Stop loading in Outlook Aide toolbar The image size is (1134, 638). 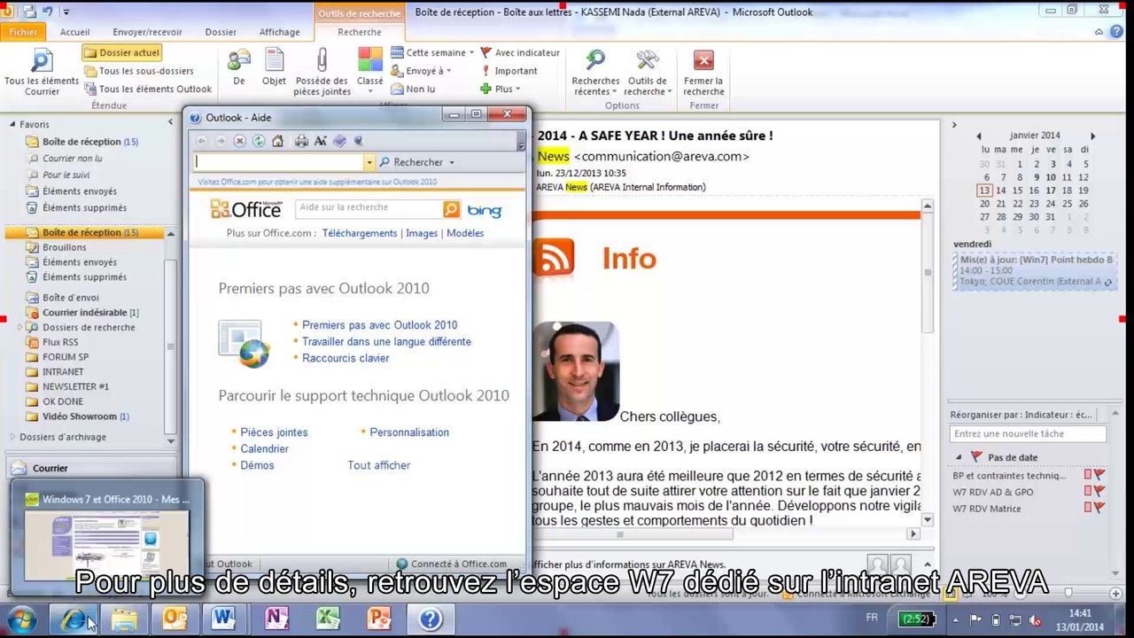click(239, 141)
